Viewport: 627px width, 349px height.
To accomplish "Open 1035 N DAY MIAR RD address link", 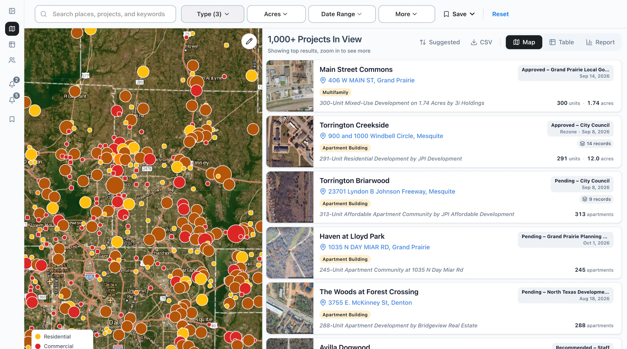I will [x=379, y=247].
